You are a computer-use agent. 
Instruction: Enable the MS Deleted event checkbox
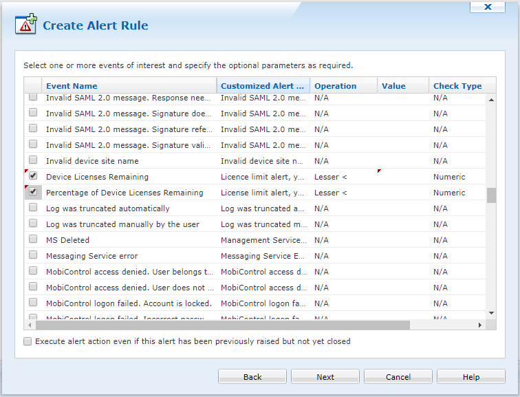[33, 239]
